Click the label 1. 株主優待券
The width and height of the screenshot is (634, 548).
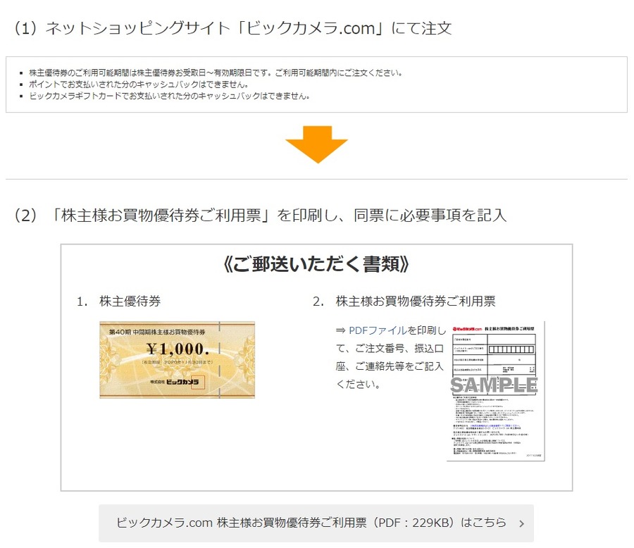(x=118, y=301)
